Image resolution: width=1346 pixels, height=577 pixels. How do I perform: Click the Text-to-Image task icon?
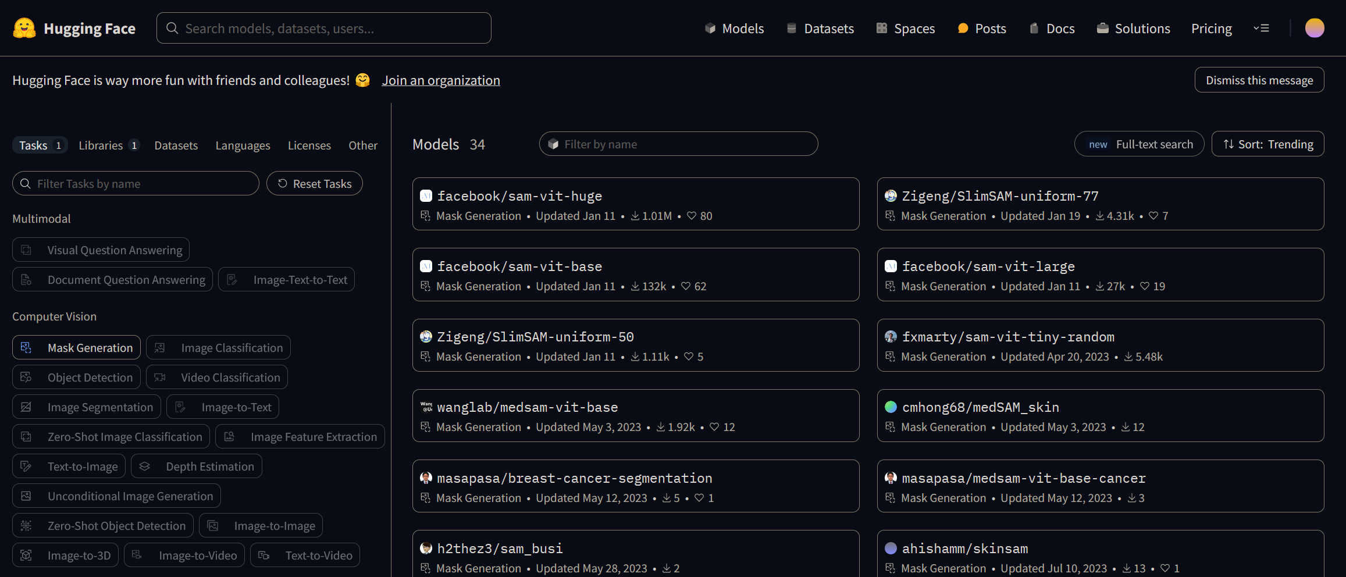click(x=26, y=466)
